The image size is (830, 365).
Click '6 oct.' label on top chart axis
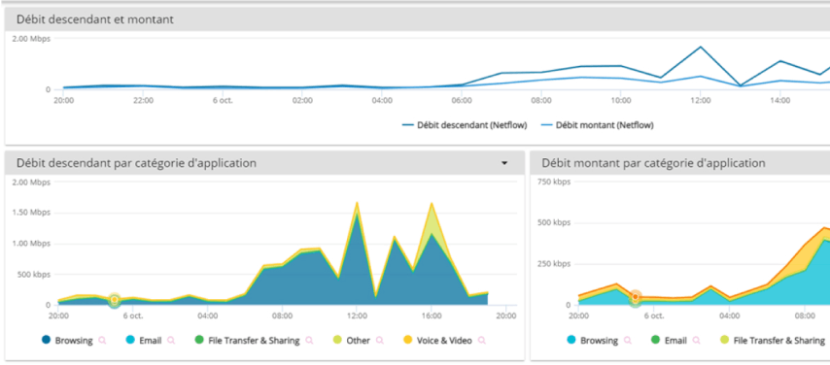pyautogui.click(x=223, y=100)
